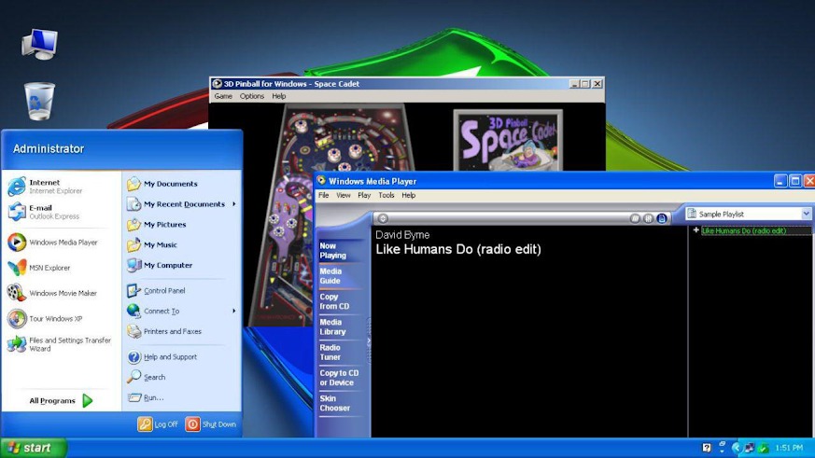Open the Tools menu in Media Player

pyautogui.click(x=386, y=196)
